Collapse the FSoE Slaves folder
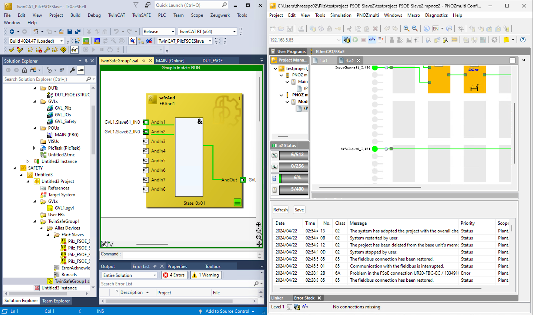 coord(48,235)
